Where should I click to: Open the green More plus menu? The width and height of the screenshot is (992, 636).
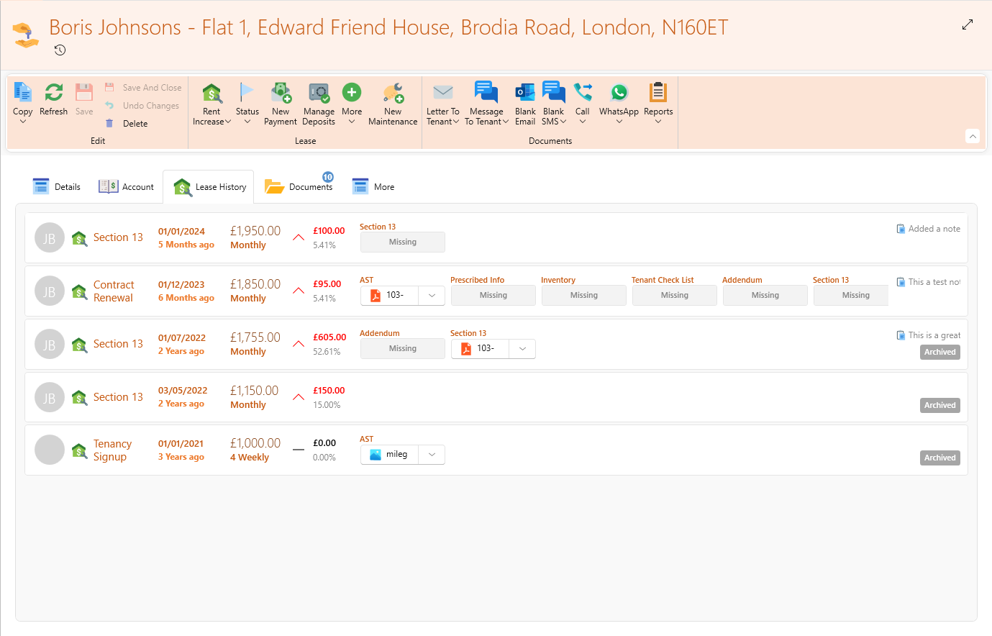[352, 104]
